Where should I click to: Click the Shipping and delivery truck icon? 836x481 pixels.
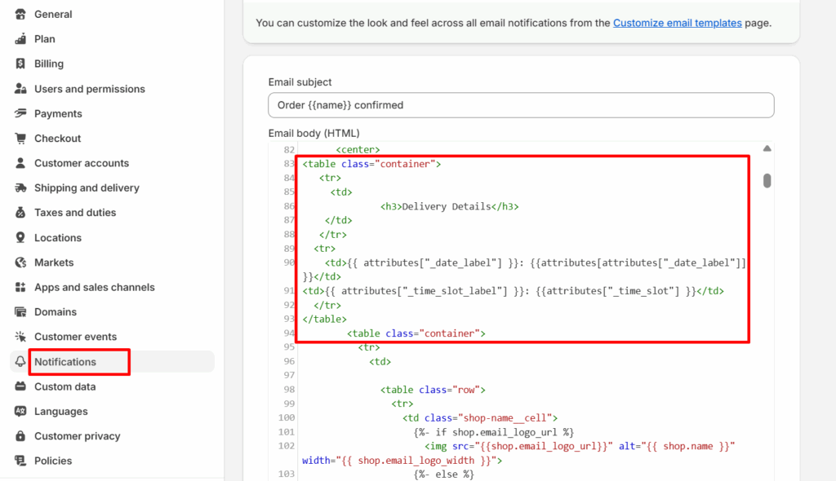20,188
